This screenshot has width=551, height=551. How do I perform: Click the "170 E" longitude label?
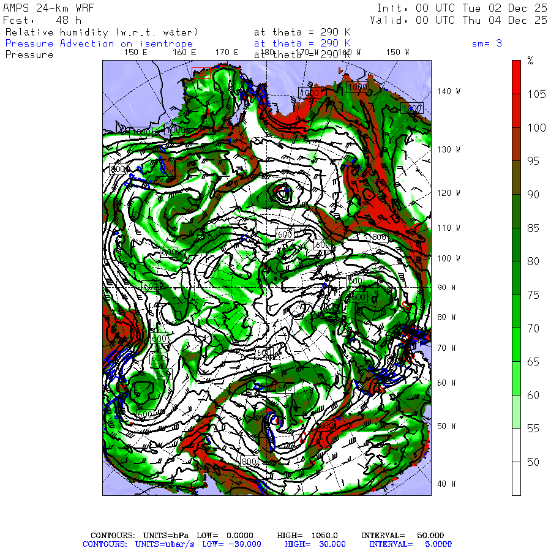pos(227,53)
